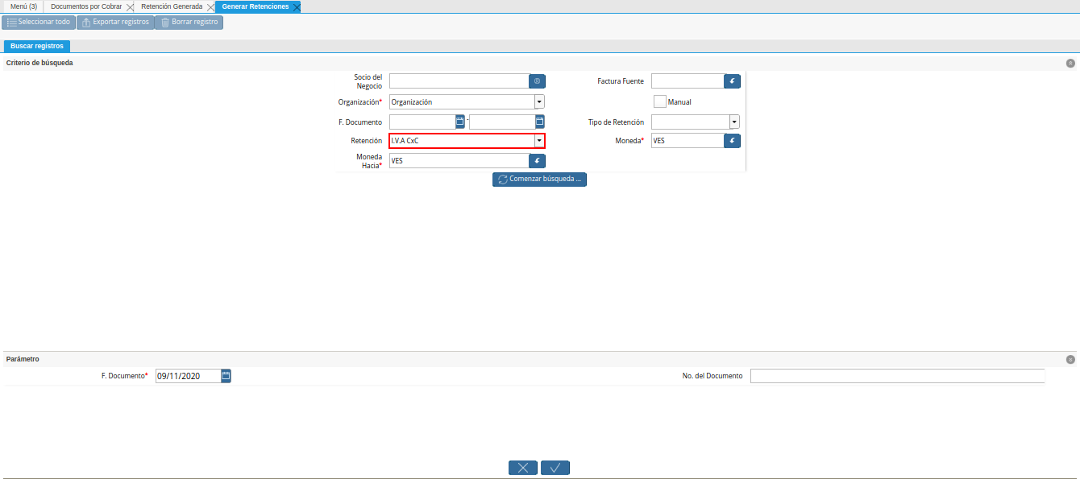Open the Factura Fuente lookup button
The image size is (1080, 479).
[732, 81]
